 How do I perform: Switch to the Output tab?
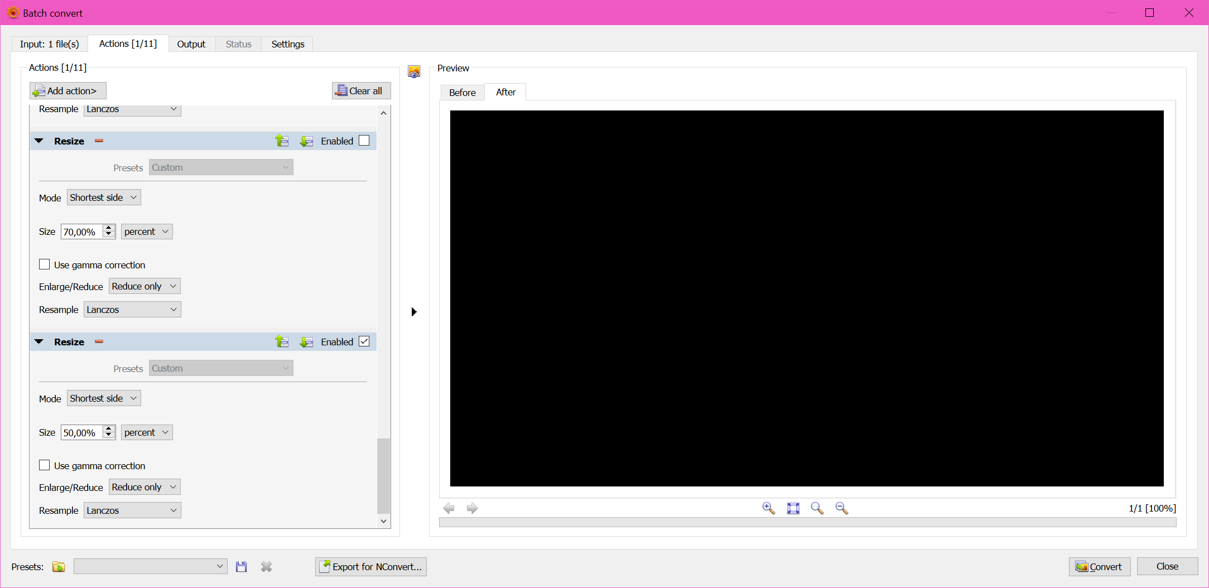(191, 44)
